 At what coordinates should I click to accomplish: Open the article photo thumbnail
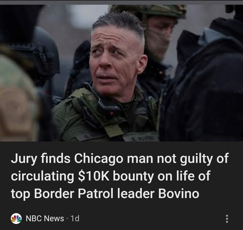pyautogui.click(x=122, y=73)
